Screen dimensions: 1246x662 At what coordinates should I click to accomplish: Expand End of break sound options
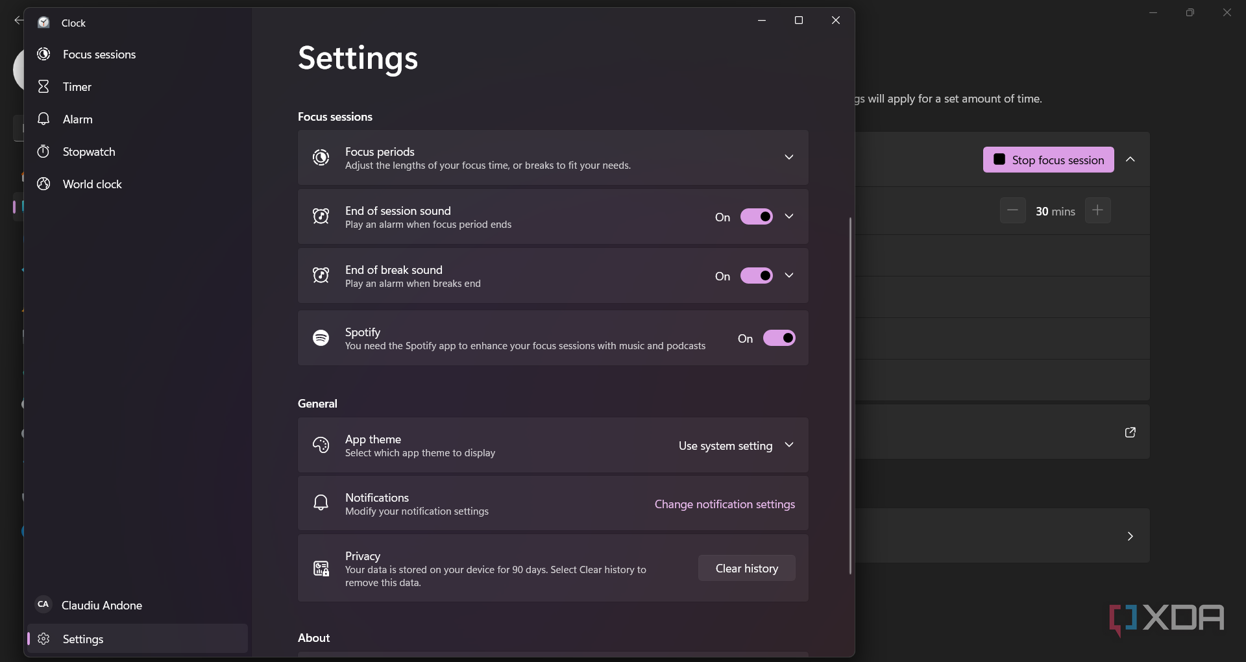click(x=789, y=275)
